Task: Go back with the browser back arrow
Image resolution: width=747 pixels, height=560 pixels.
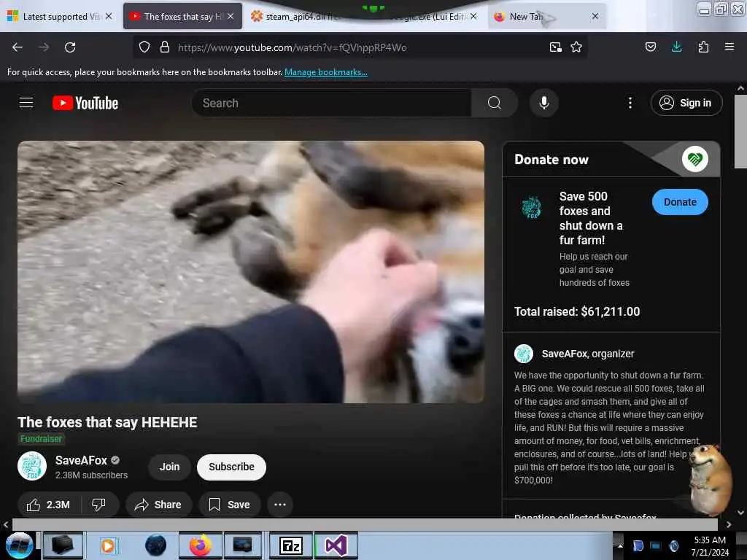Action: point(18,47)
